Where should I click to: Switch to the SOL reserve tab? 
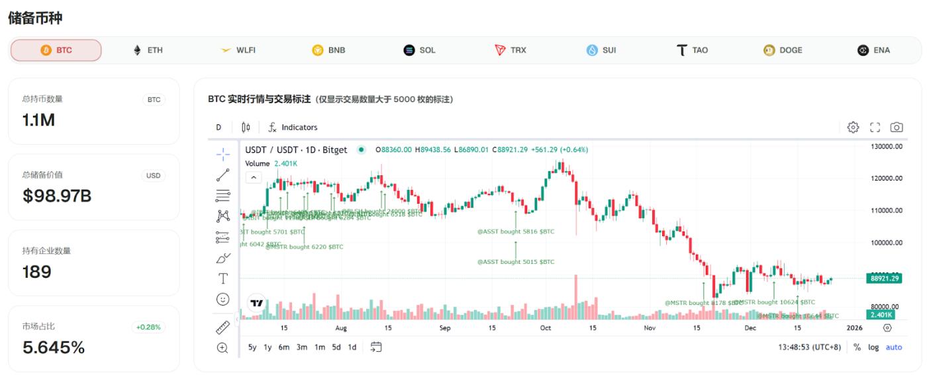click(x=419, y=50)
